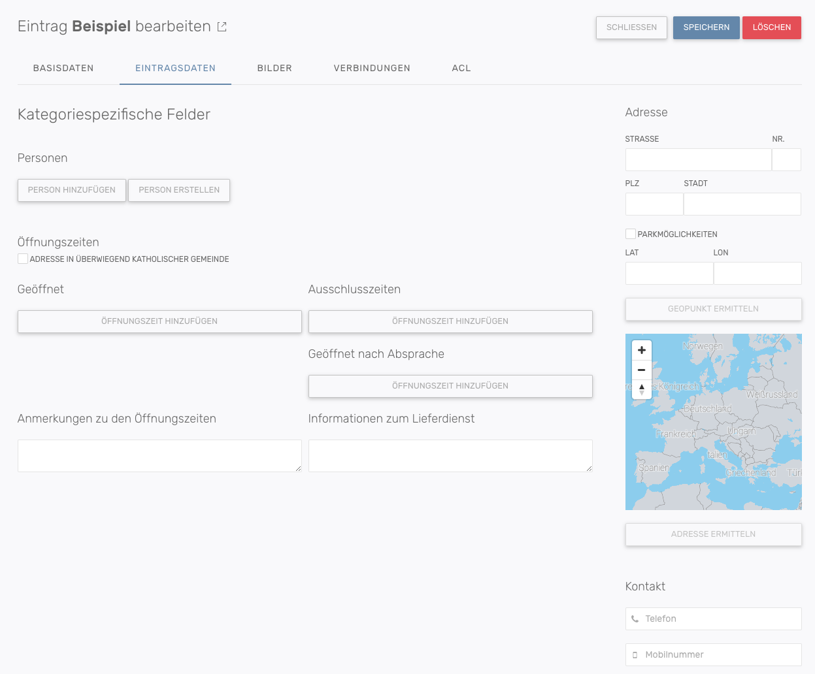Tick the katholischer Gemeinde address checkbox
Viewport: 815px width, 674px height.
click(x=23, y=259)
